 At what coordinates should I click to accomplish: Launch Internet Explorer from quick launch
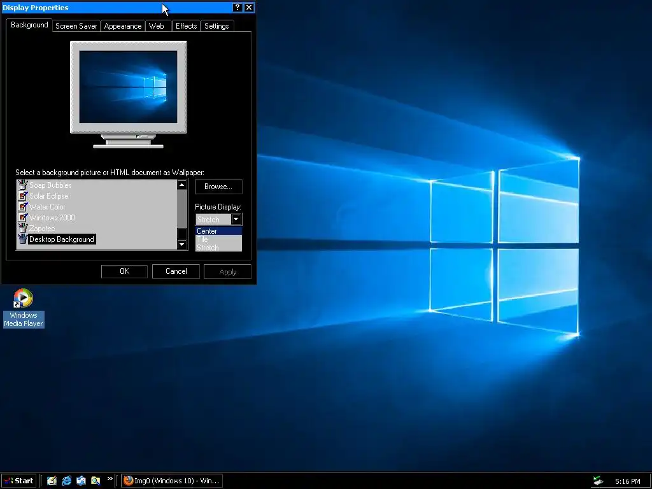(66, 481)
